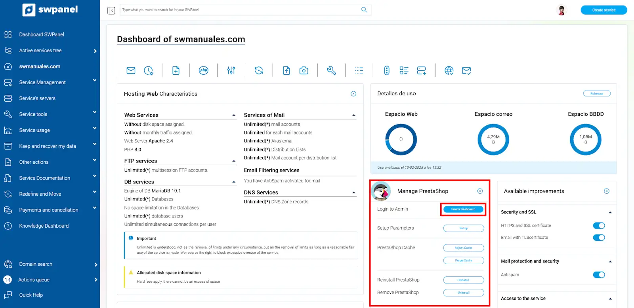This screenshot has height=308, width=634.
Task: Expand Active services tree submenu
Action: 95,51
